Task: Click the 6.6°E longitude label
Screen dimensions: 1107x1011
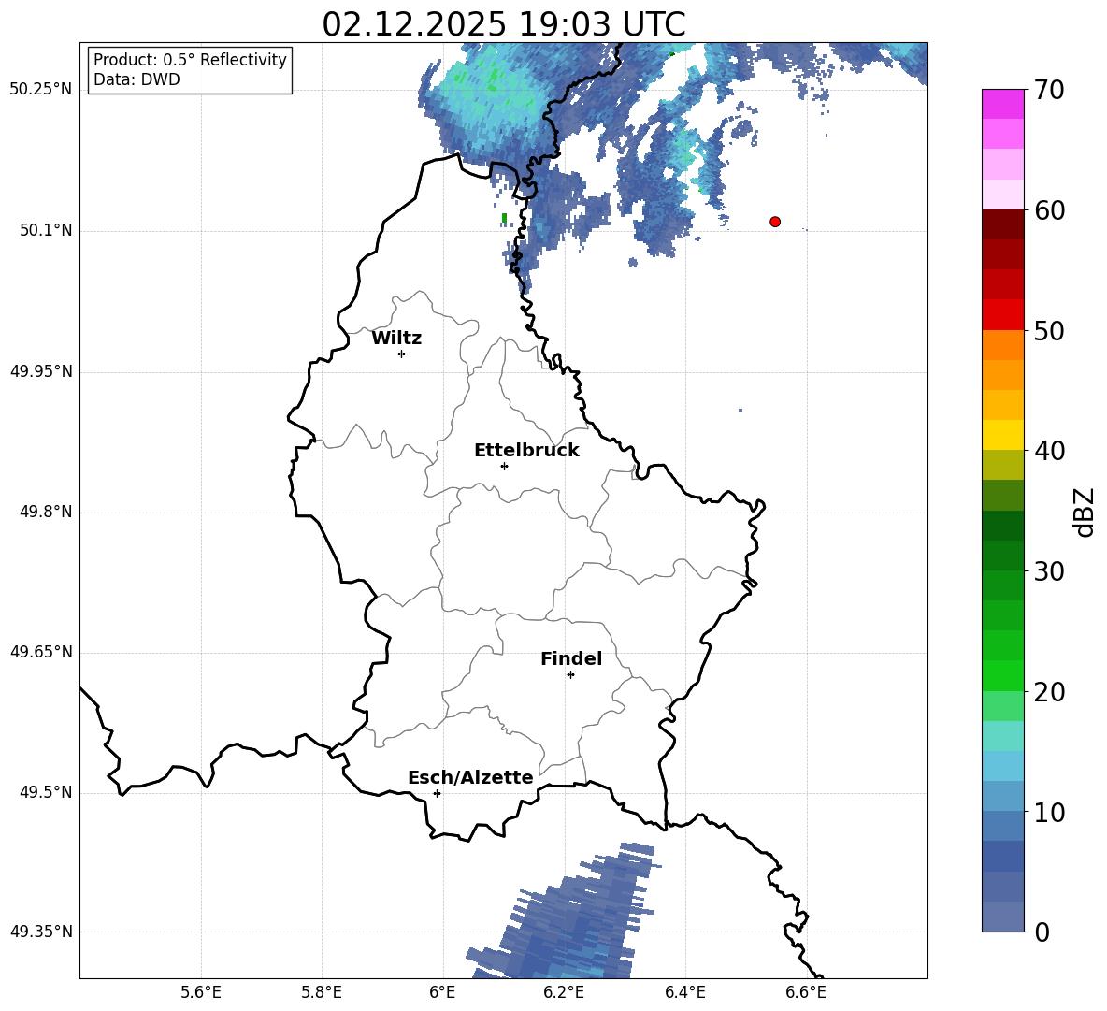Action: [806, 992]
